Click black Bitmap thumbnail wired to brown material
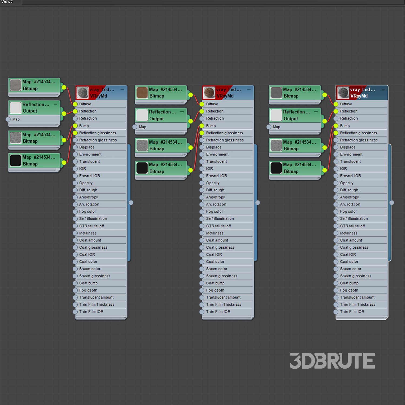Viewport: 405px width, 405px height. pyautogui.click(x=142, y=168)
